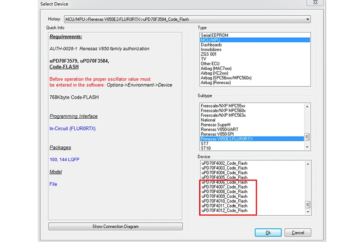364x242 pixels.
Task: Click Subtype list scrollbar thumb
Action: 307,137
